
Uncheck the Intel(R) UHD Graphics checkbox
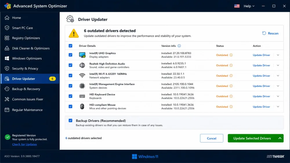pyautogui.click(x=70, y=55)
